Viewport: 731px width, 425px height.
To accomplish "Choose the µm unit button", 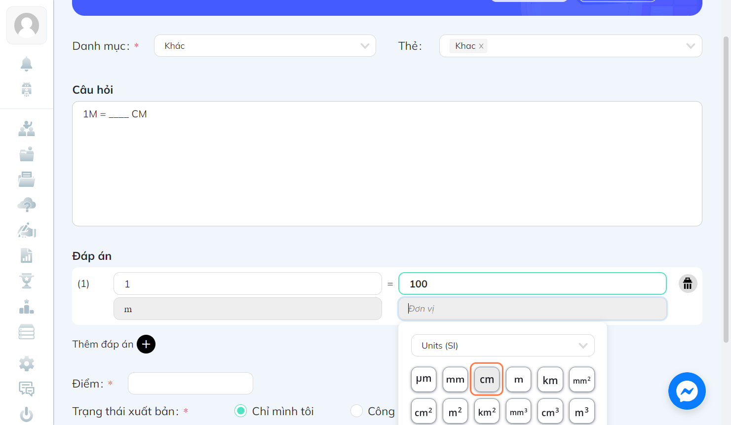I will (423, 379).
